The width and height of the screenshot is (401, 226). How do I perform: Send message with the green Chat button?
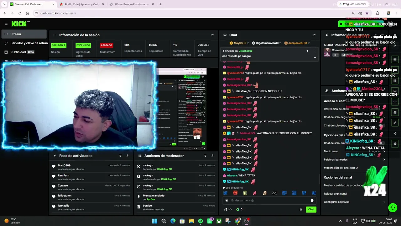click(311, 209)
